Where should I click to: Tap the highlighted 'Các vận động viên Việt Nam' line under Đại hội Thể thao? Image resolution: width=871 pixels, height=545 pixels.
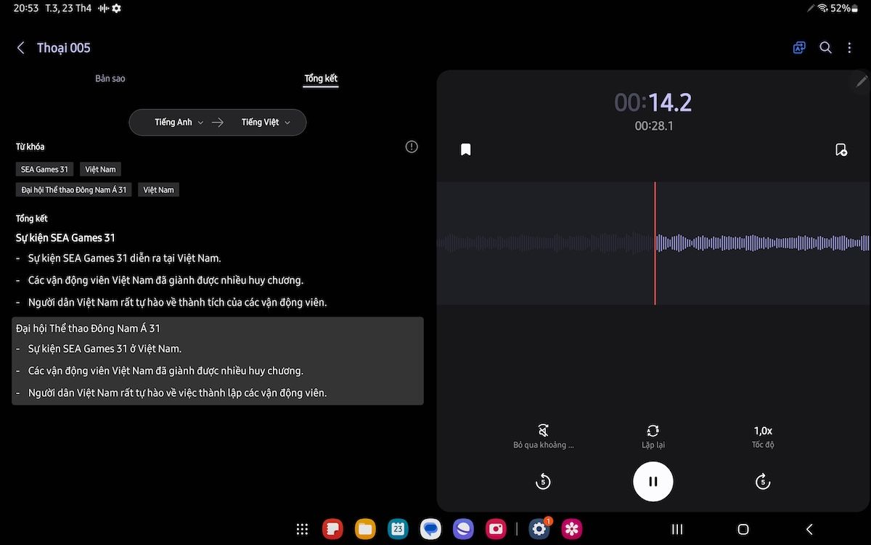click(x=165, y=371)
